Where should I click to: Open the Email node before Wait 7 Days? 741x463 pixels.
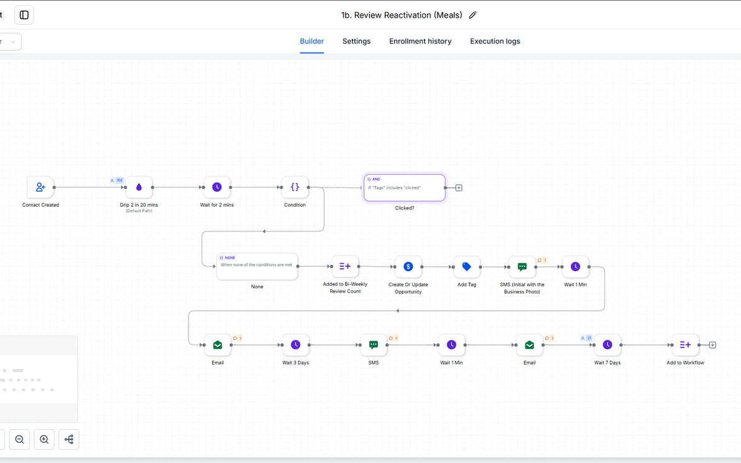(x=529, y=345)
